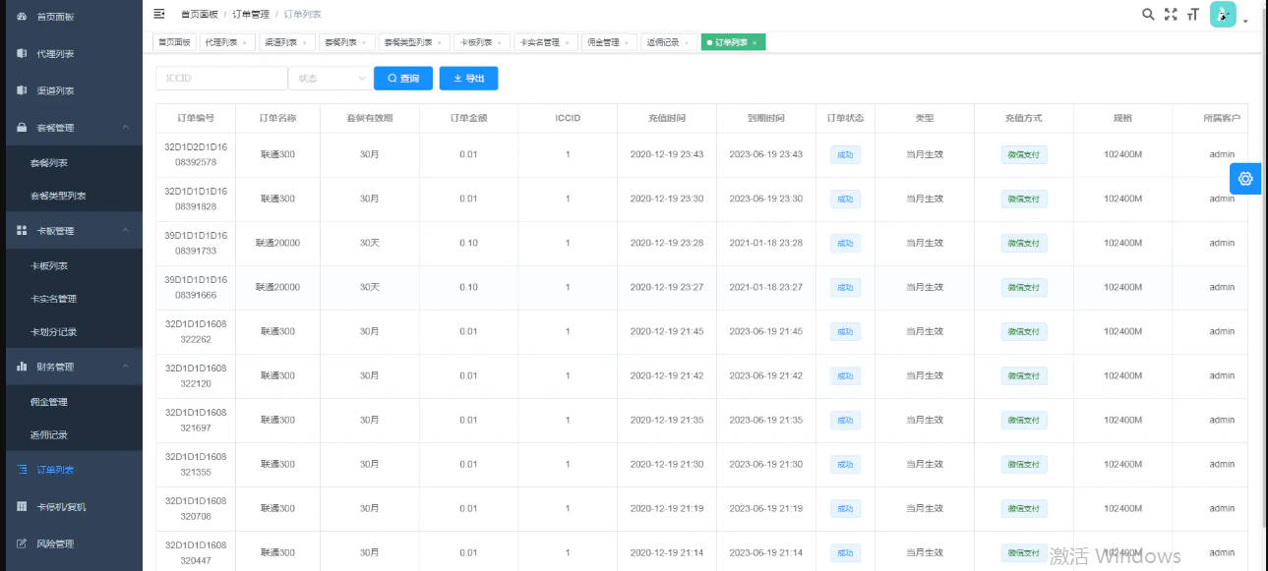Click the 0.10 amount in row 39D1D1D1D1608391733
1268x571 pixels.
pyautogui.click(x=468, y=243)
